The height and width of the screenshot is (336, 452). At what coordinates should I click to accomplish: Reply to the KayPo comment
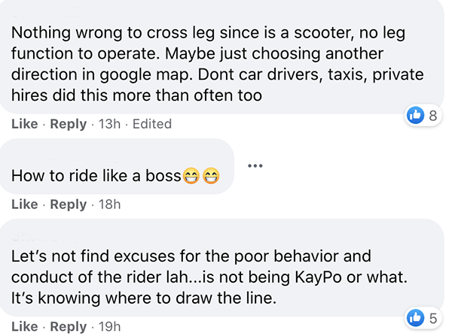pos(69,327)
